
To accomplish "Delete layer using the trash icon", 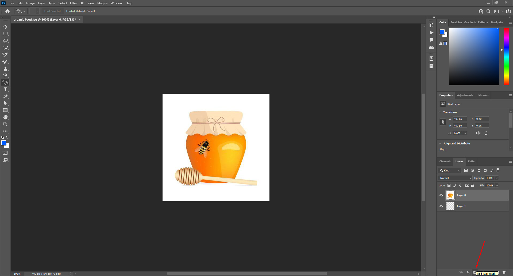I will pos(504,273).
